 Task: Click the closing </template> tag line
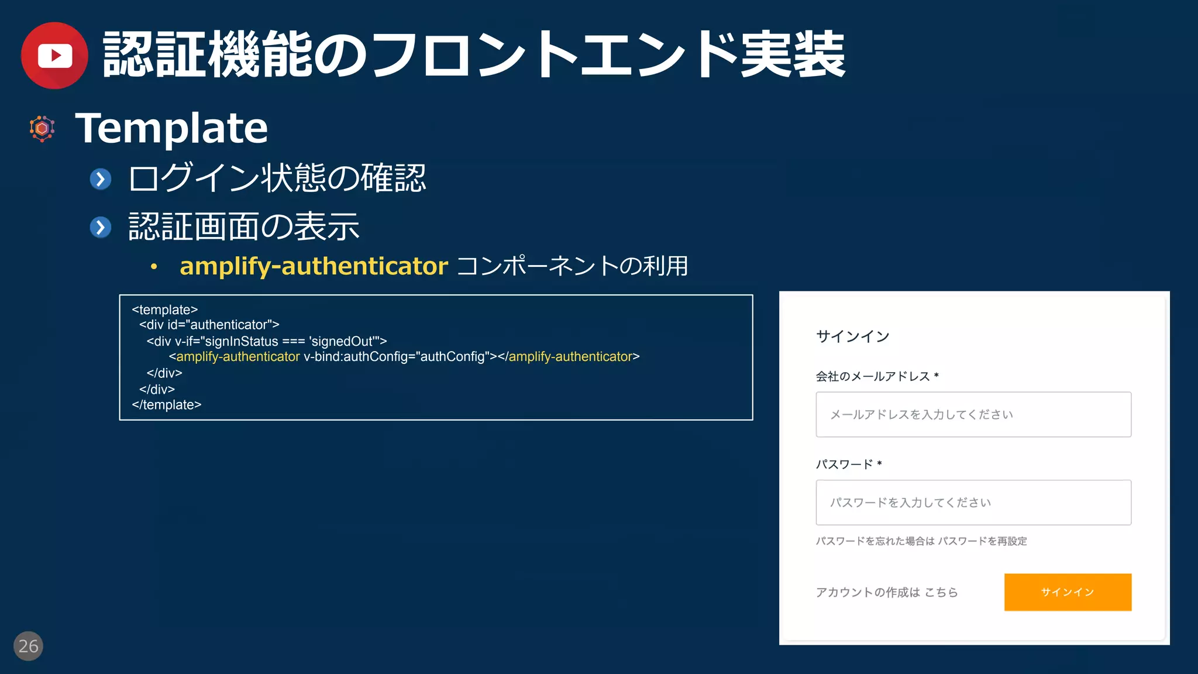pyautogui.click(x=167, y=405)
